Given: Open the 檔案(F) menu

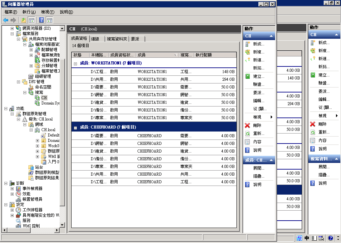Looking at the screenshot, I should click(x=11, y=12).
